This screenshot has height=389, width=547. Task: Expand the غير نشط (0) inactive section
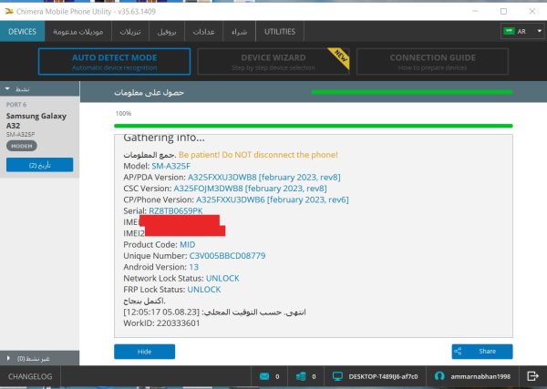tap(39, 358)
